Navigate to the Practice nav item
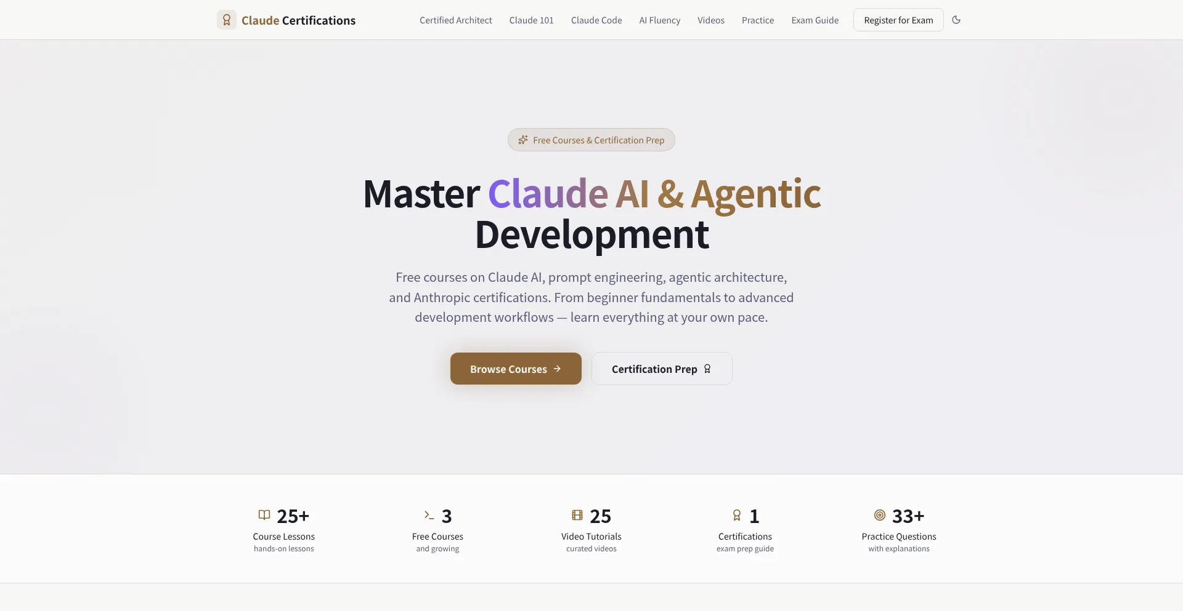Image resolution: width=1183 pixels, height=611 pixels. point(758,20)
